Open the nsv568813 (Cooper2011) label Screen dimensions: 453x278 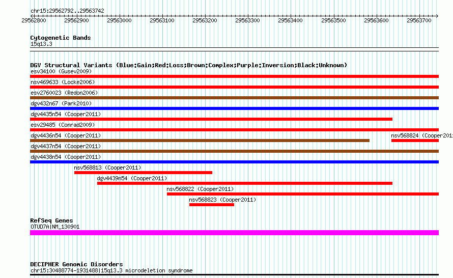coord(107,168)
